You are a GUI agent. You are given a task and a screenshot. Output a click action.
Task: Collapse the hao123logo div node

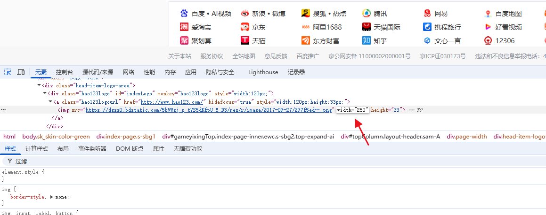coord(45,93)
